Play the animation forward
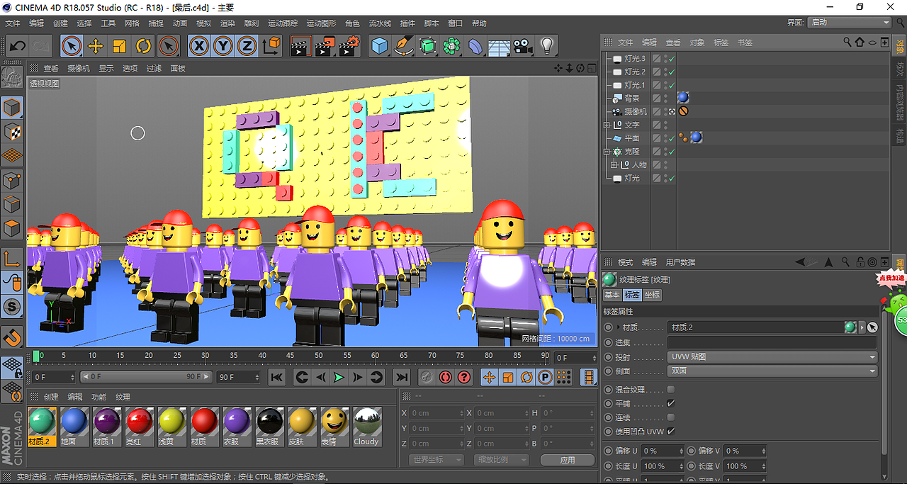Image resolution: width=907 pixels, height=484 pixels. [339, 377]
